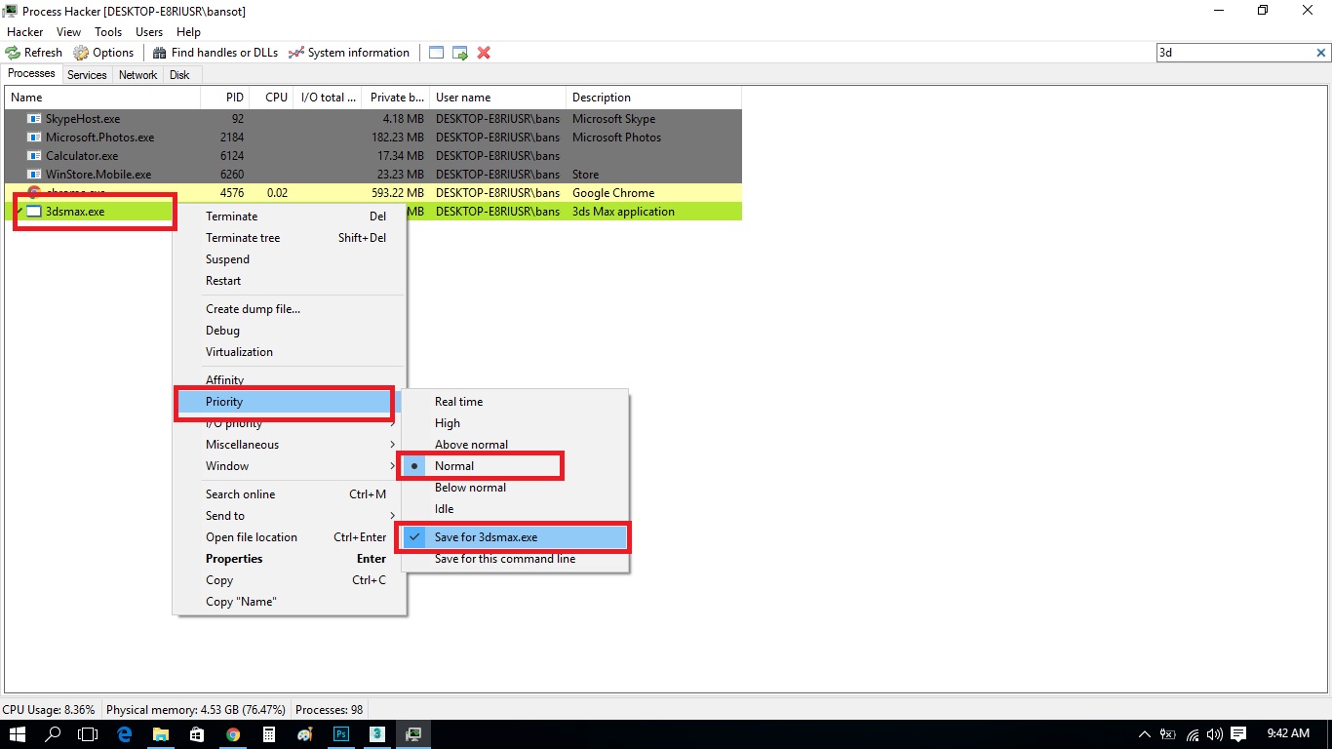This screenshot has height=749, width=1332.
Task: Select the SkypeHost.exe process icon
Action: [x=34, y=119]
